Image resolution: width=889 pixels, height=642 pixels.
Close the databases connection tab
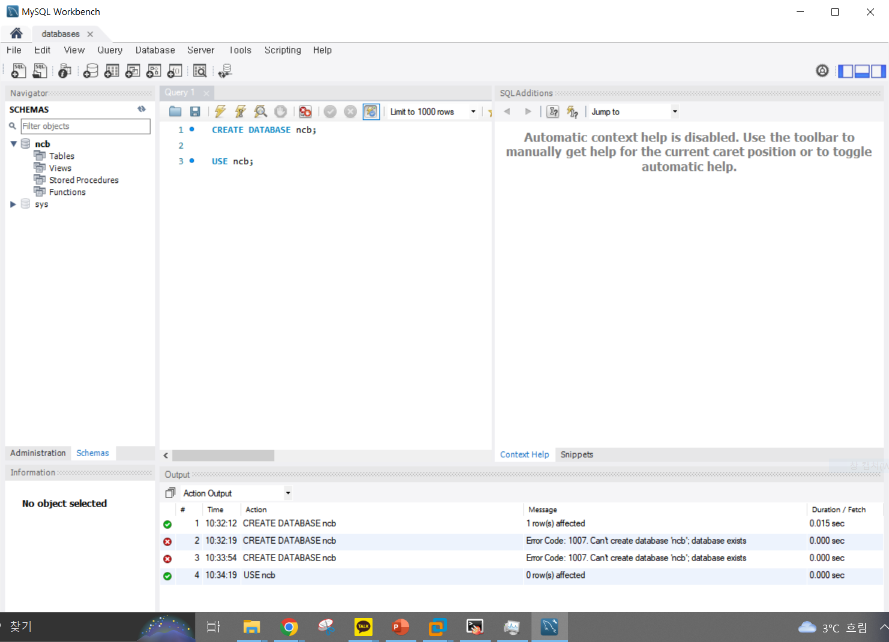pos(90,34)
